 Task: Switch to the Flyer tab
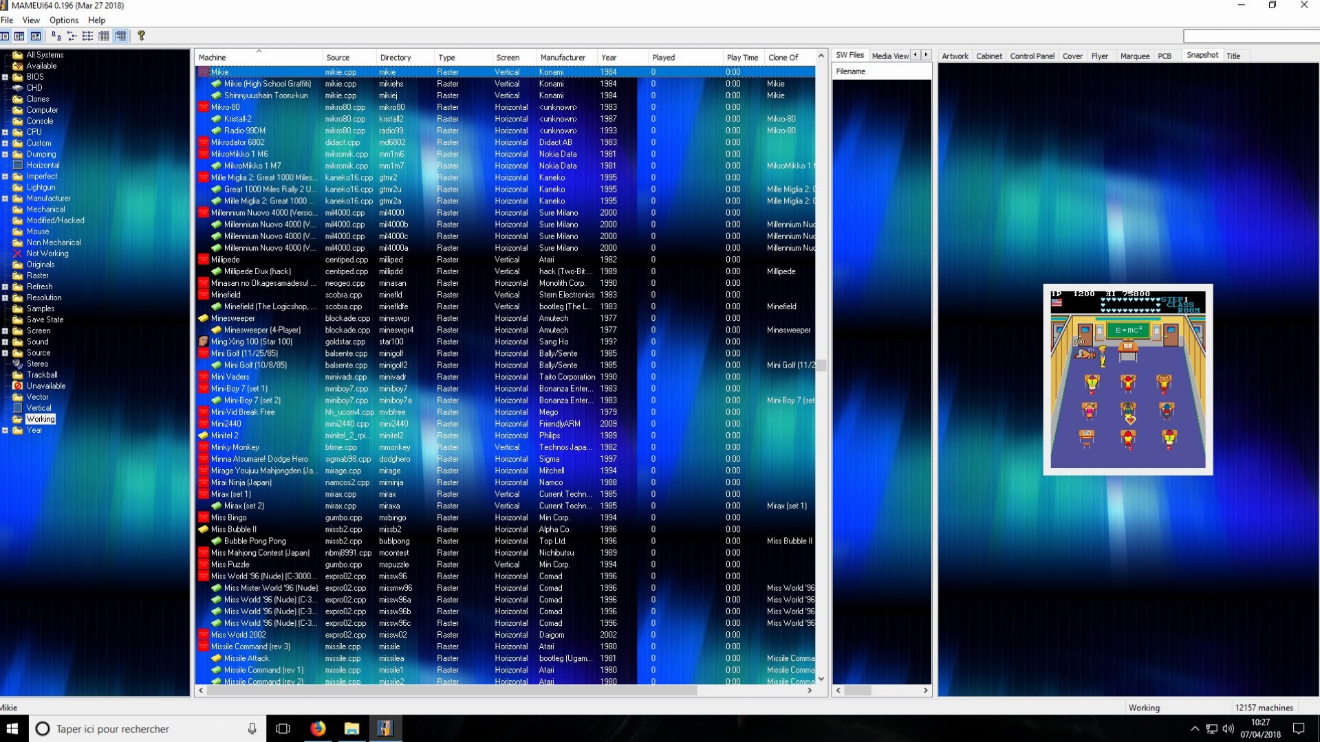point(1099,56)
